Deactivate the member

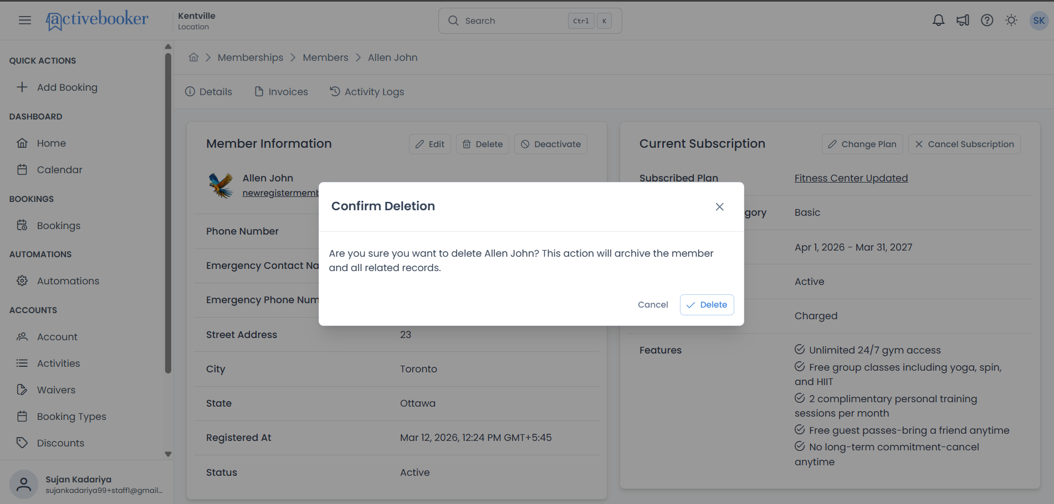point(551,144)
